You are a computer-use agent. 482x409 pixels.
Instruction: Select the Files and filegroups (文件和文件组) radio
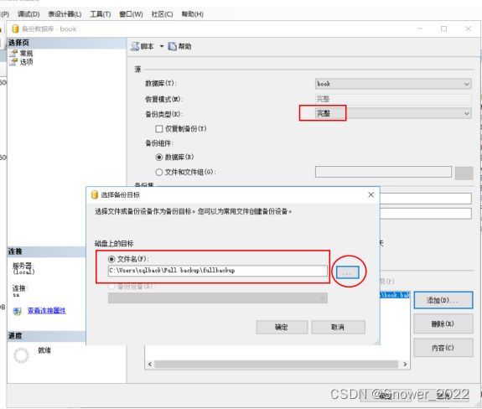tap(159, 172)
